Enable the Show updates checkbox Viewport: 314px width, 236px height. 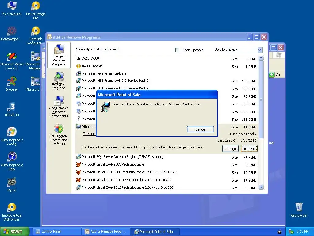coord(178,50)
